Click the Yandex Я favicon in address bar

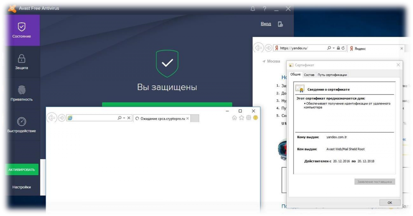276,48
